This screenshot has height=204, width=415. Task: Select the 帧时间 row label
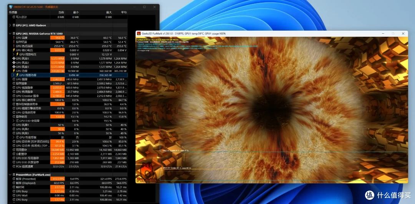pos(20,187)
